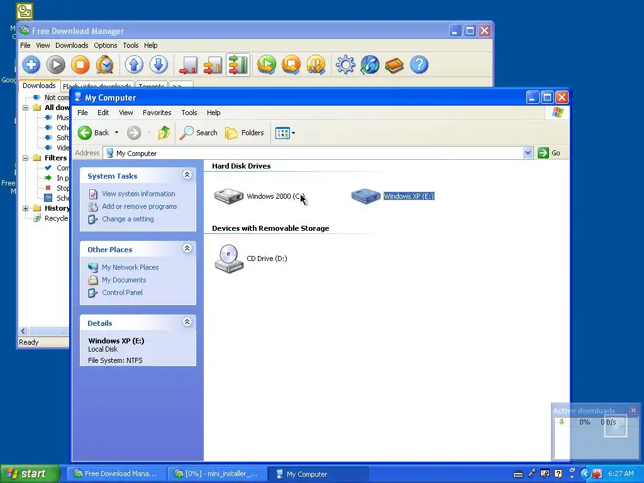The width and height of the screenshot is (644, 483).
Task: Click Change a setting link
Action: coord(128,219)
